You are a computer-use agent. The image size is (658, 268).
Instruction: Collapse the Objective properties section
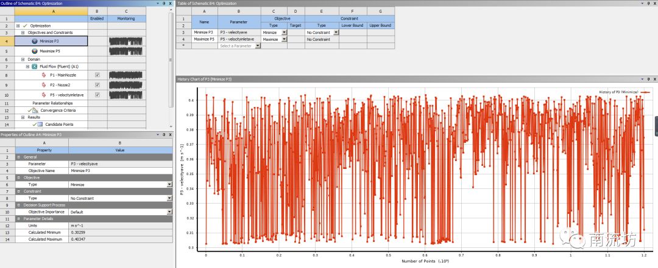[x=18, y=177]
